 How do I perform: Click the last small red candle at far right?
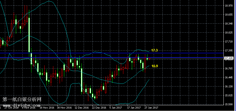coord(150,58)
